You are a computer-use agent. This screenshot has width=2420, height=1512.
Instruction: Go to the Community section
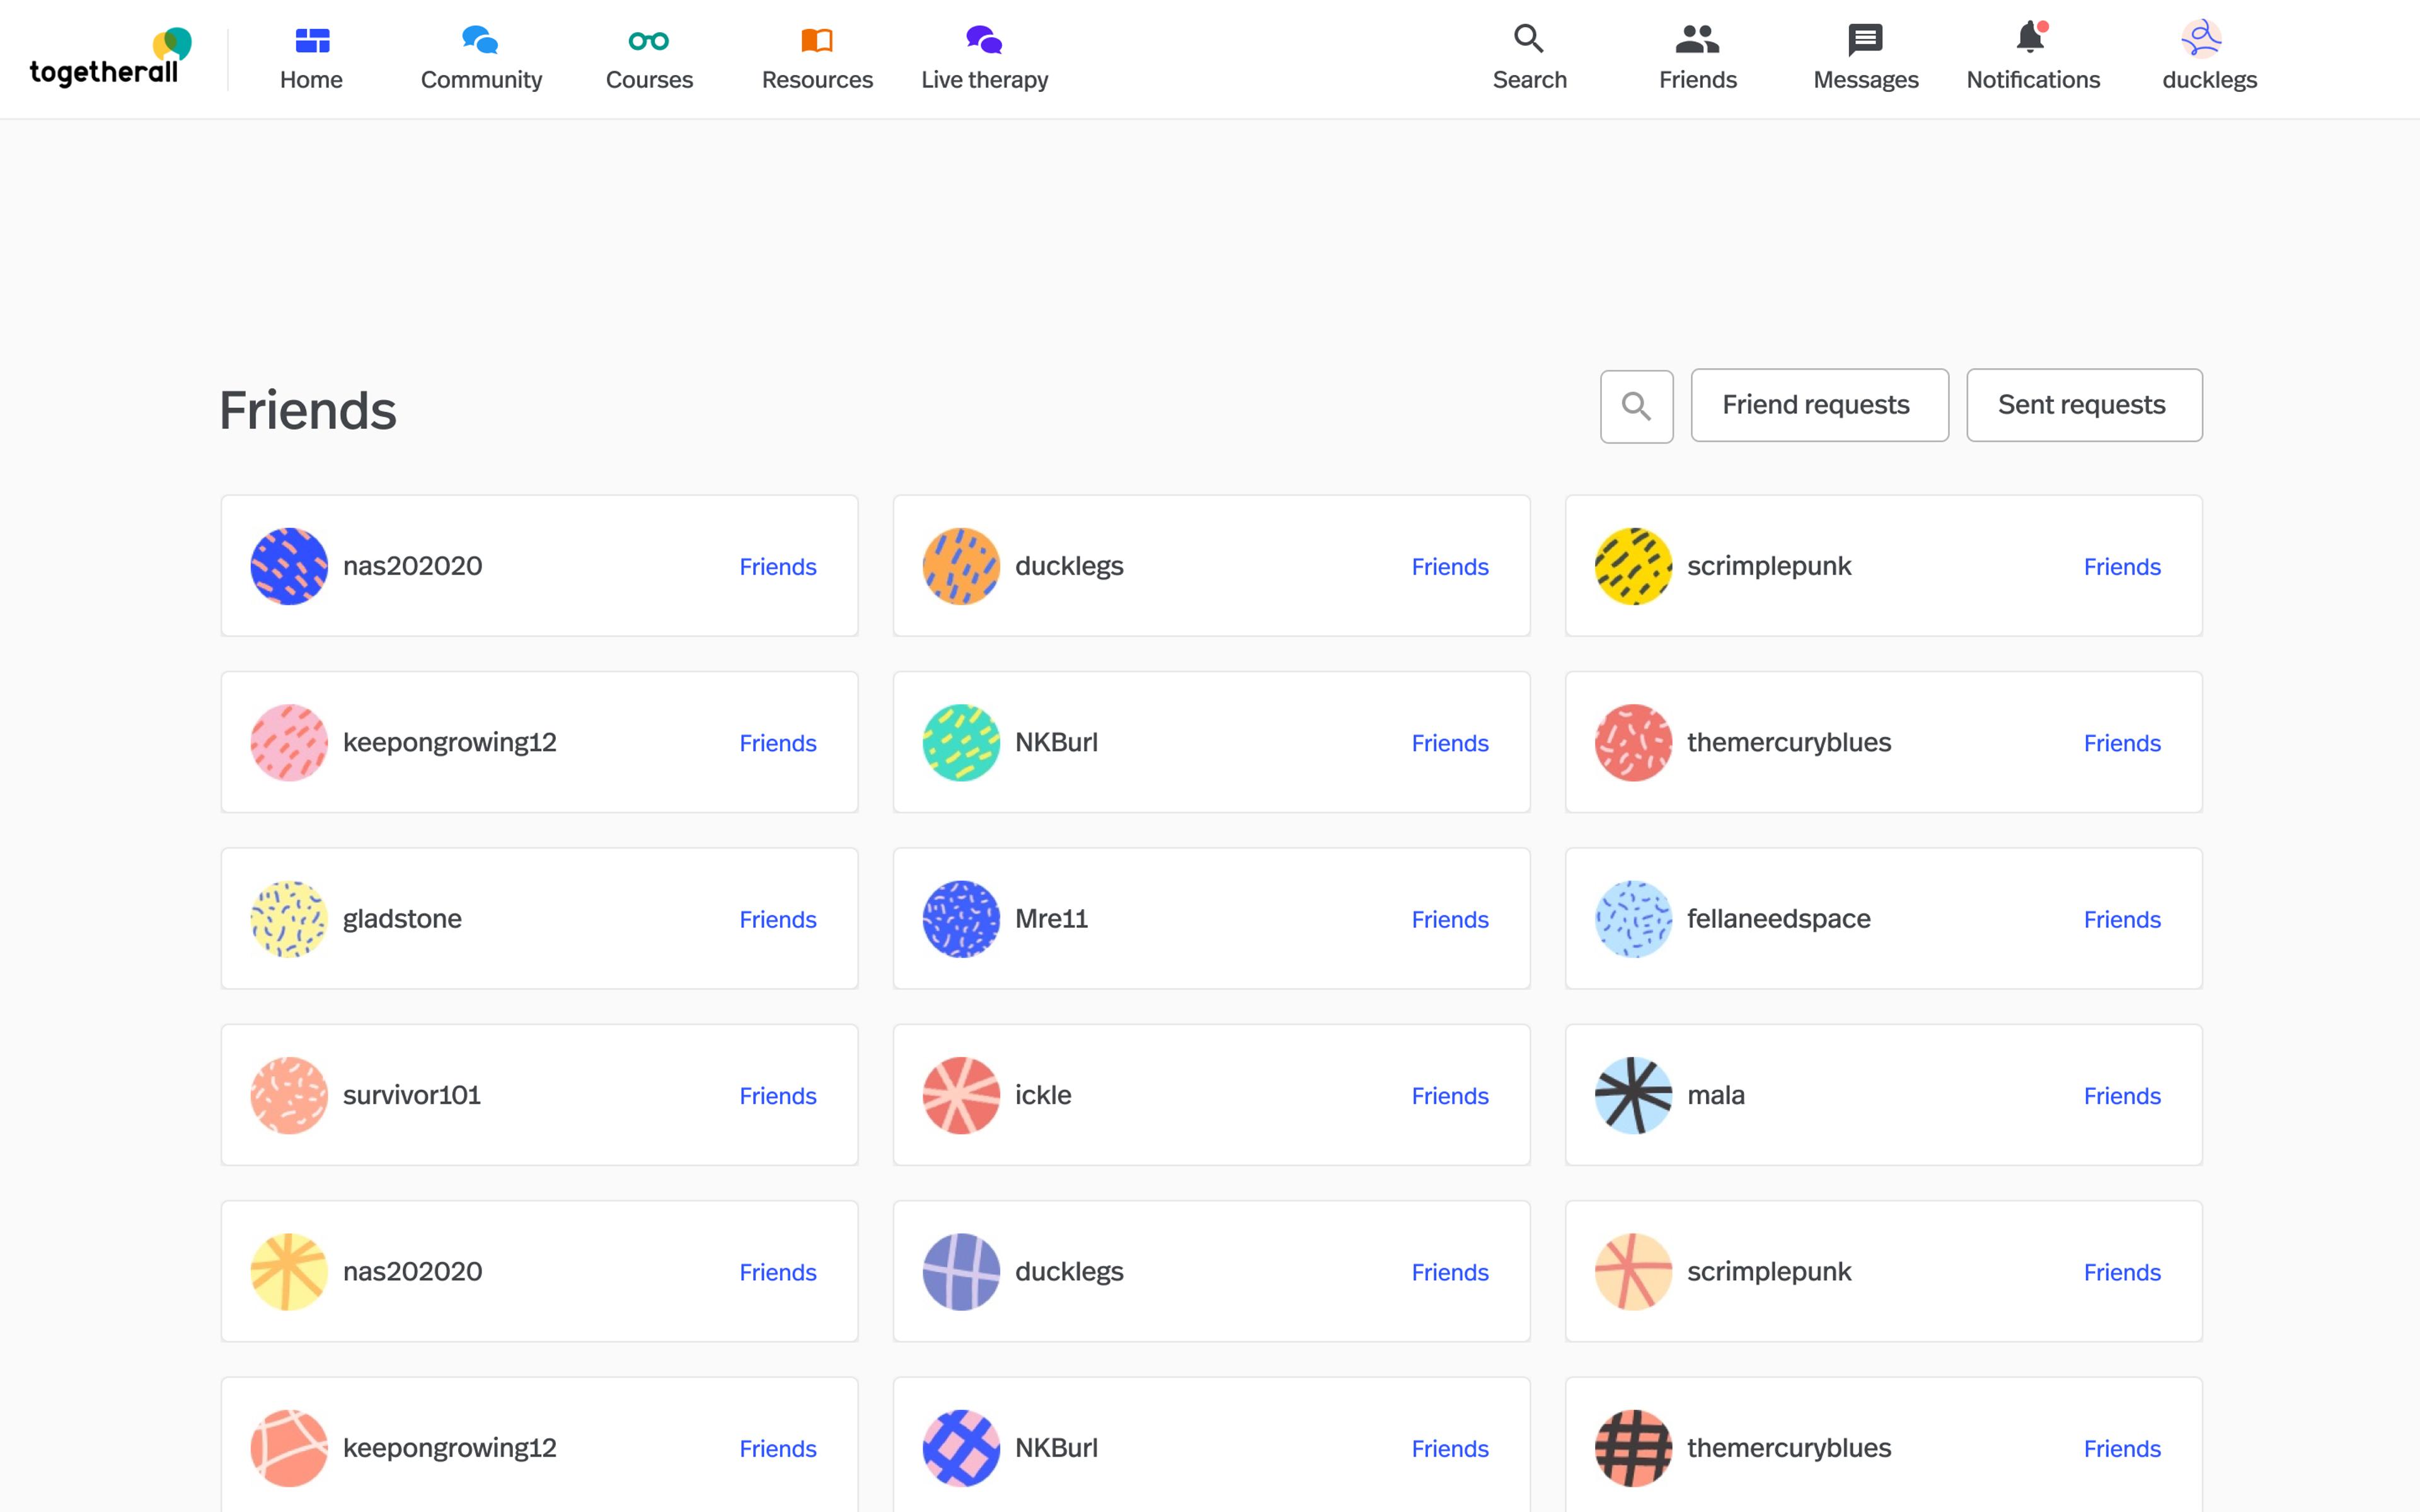tap(481, 58)
